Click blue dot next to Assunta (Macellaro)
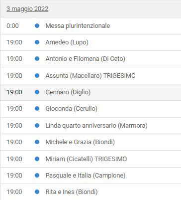 [37, 75]
